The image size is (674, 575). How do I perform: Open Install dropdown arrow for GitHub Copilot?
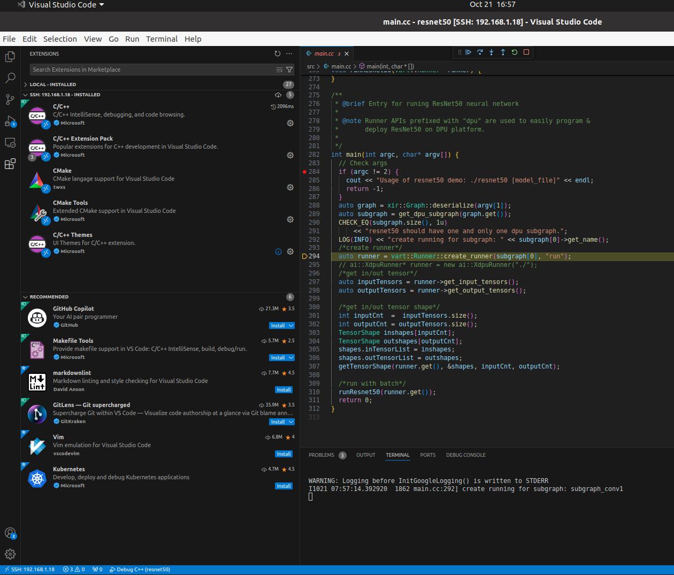[291, 325]
